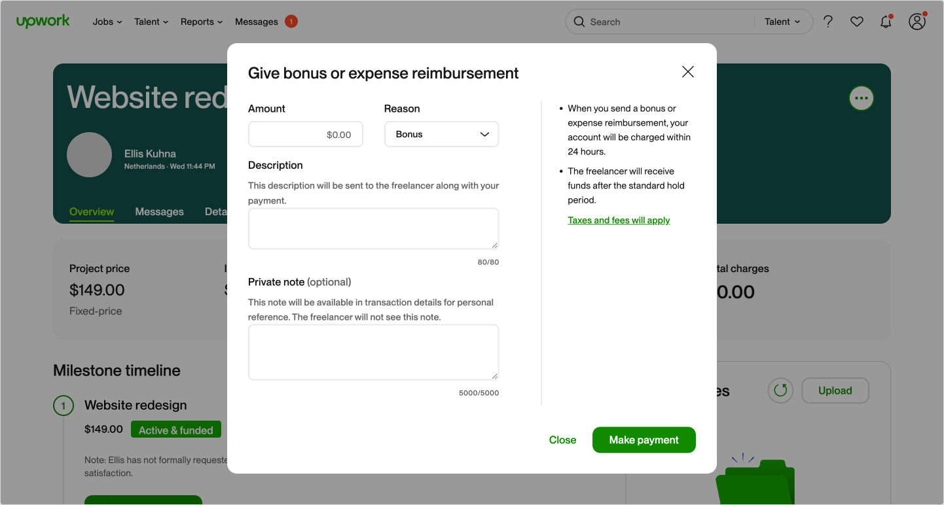Viewport: 944px width, 505px height.
Task: Open the help question mark icon
Action: pos(828,22)
